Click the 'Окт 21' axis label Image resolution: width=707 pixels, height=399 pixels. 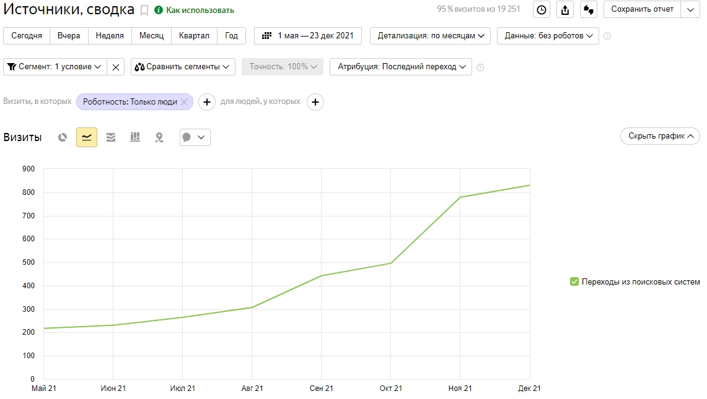click(390, 388)
